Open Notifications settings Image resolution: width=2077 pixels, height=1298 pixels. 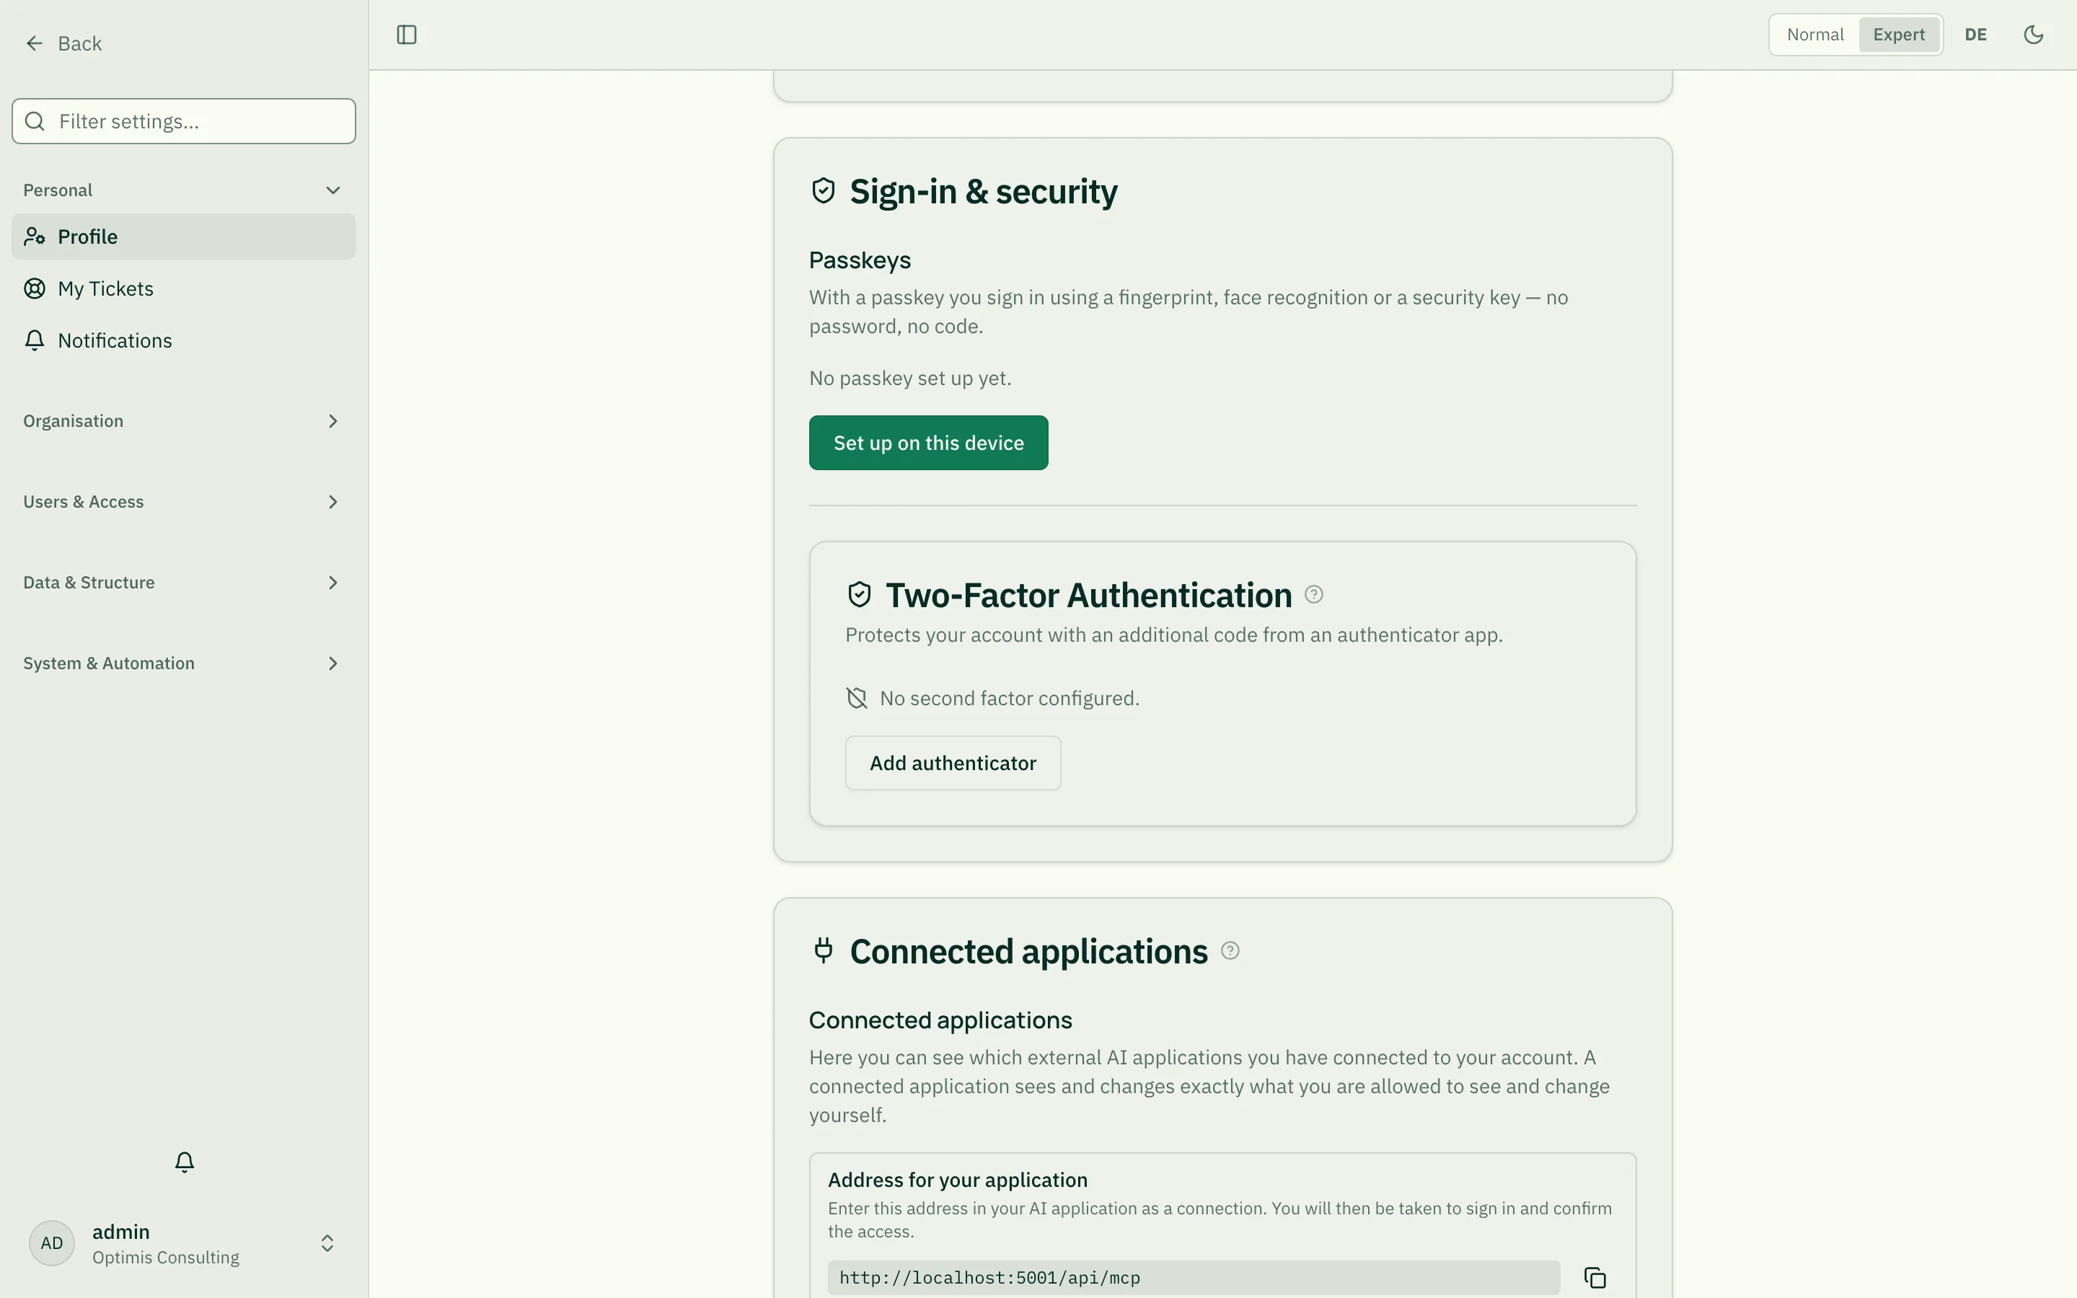(182, 340)
